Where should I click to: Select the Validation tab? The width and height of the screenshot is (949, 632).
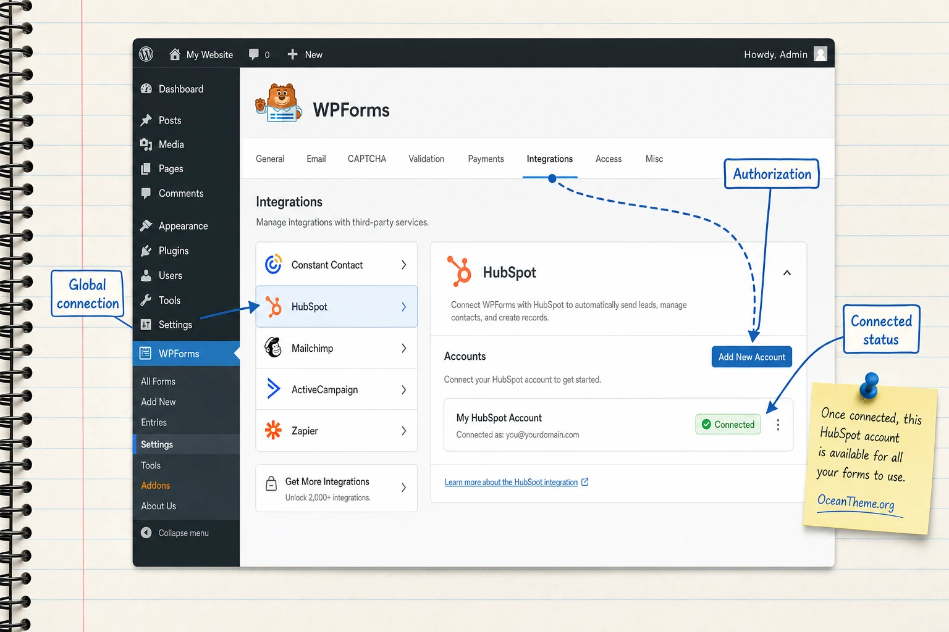point(426,159)
